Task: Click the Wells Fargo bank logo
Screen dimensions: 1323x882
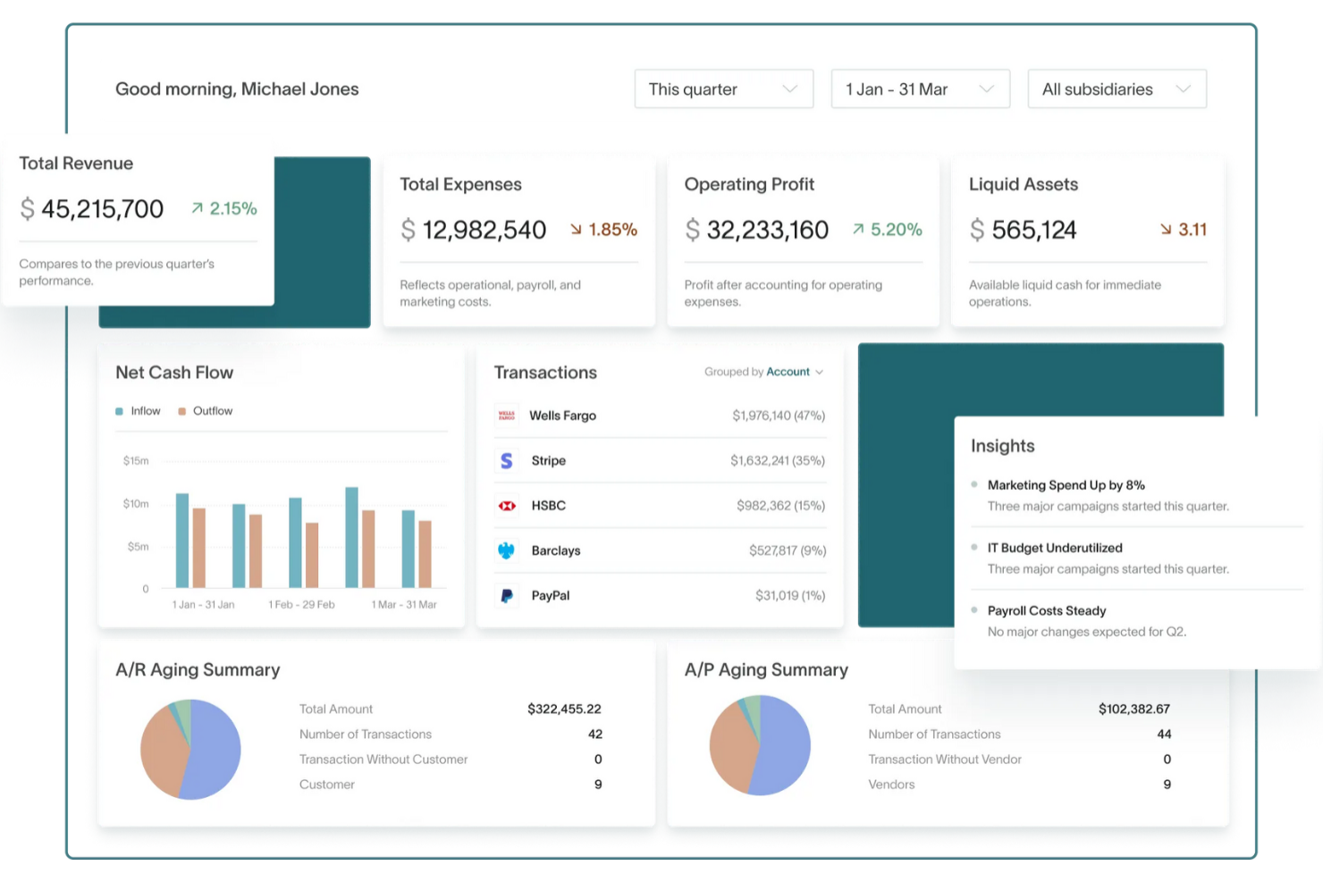Action: 507,416
